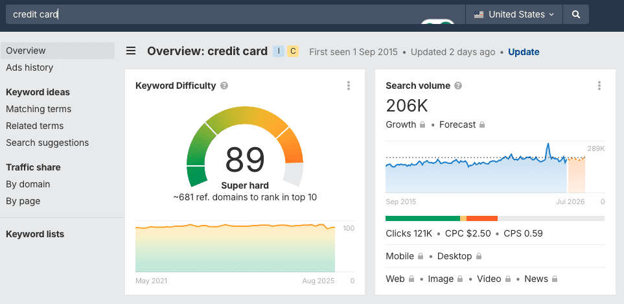Click the Clicks 121K metric
The height and width of the screenshot is (304, 624).
click(409, 233)
